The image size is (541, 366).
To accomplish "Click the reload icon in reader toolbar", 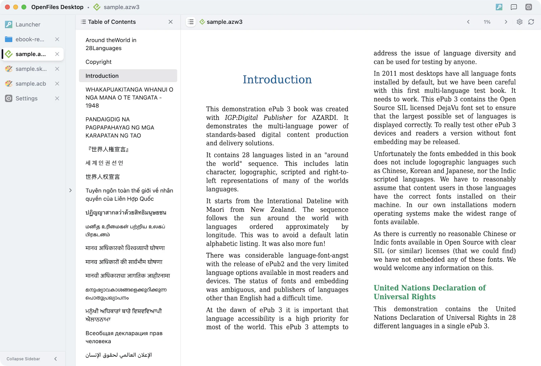I will 531,22.
